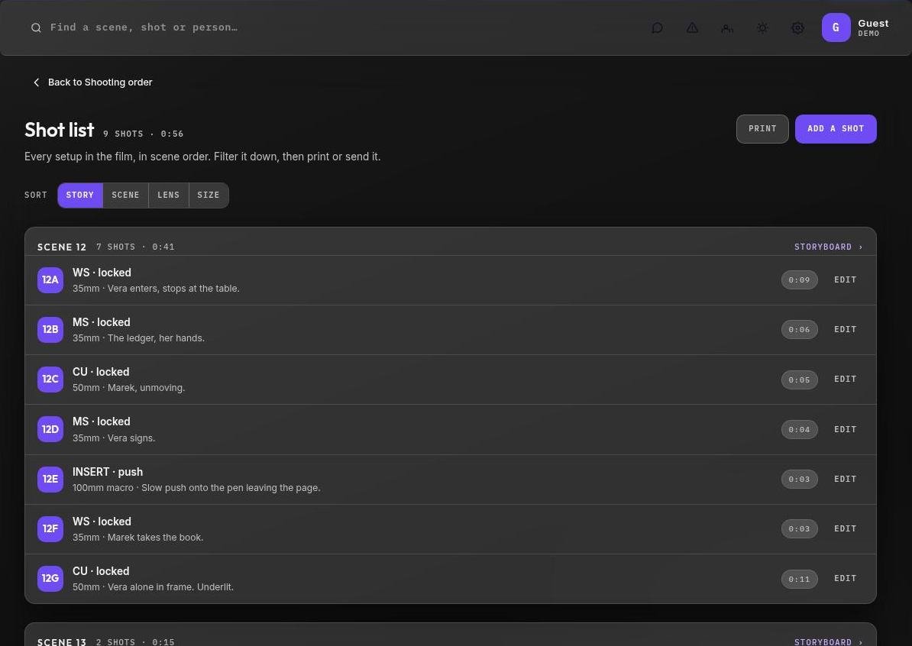This screenshot has width=912, height=646.
Task: Click the magnifier search icon
Action: [x=36, y=27]
